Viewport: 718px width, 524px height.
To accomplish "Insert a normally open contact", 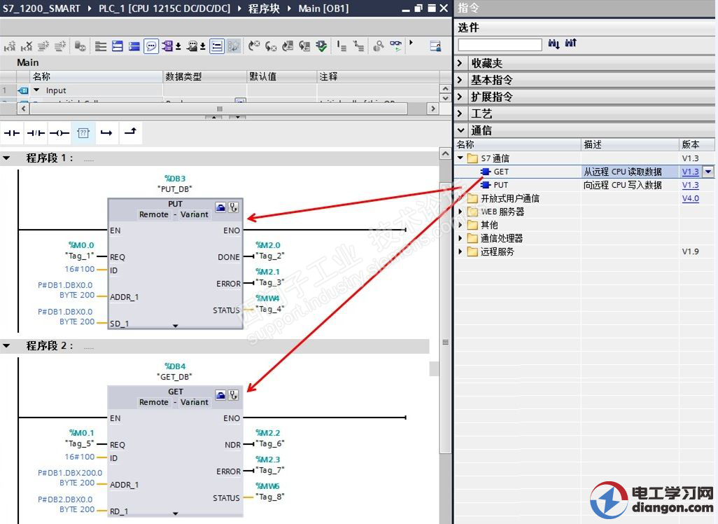I will click(x=12, y=132).
